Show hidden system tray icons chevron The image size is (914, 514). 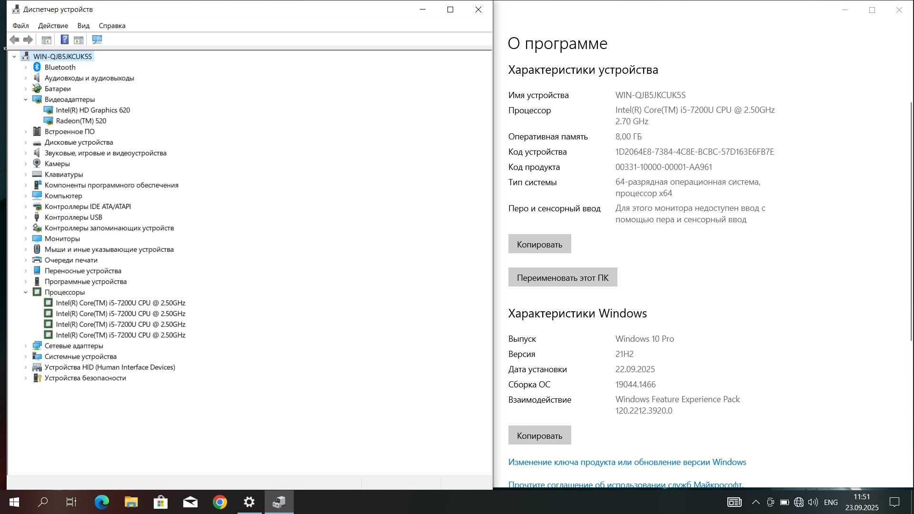pos(755,502)
